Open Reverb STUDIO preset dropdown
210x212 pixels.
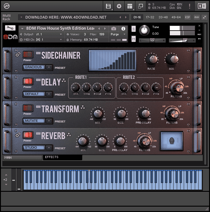coord(49,148)
